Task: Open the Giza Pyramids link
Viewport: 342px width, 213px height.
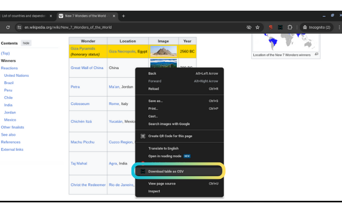Action: (83, 48)
